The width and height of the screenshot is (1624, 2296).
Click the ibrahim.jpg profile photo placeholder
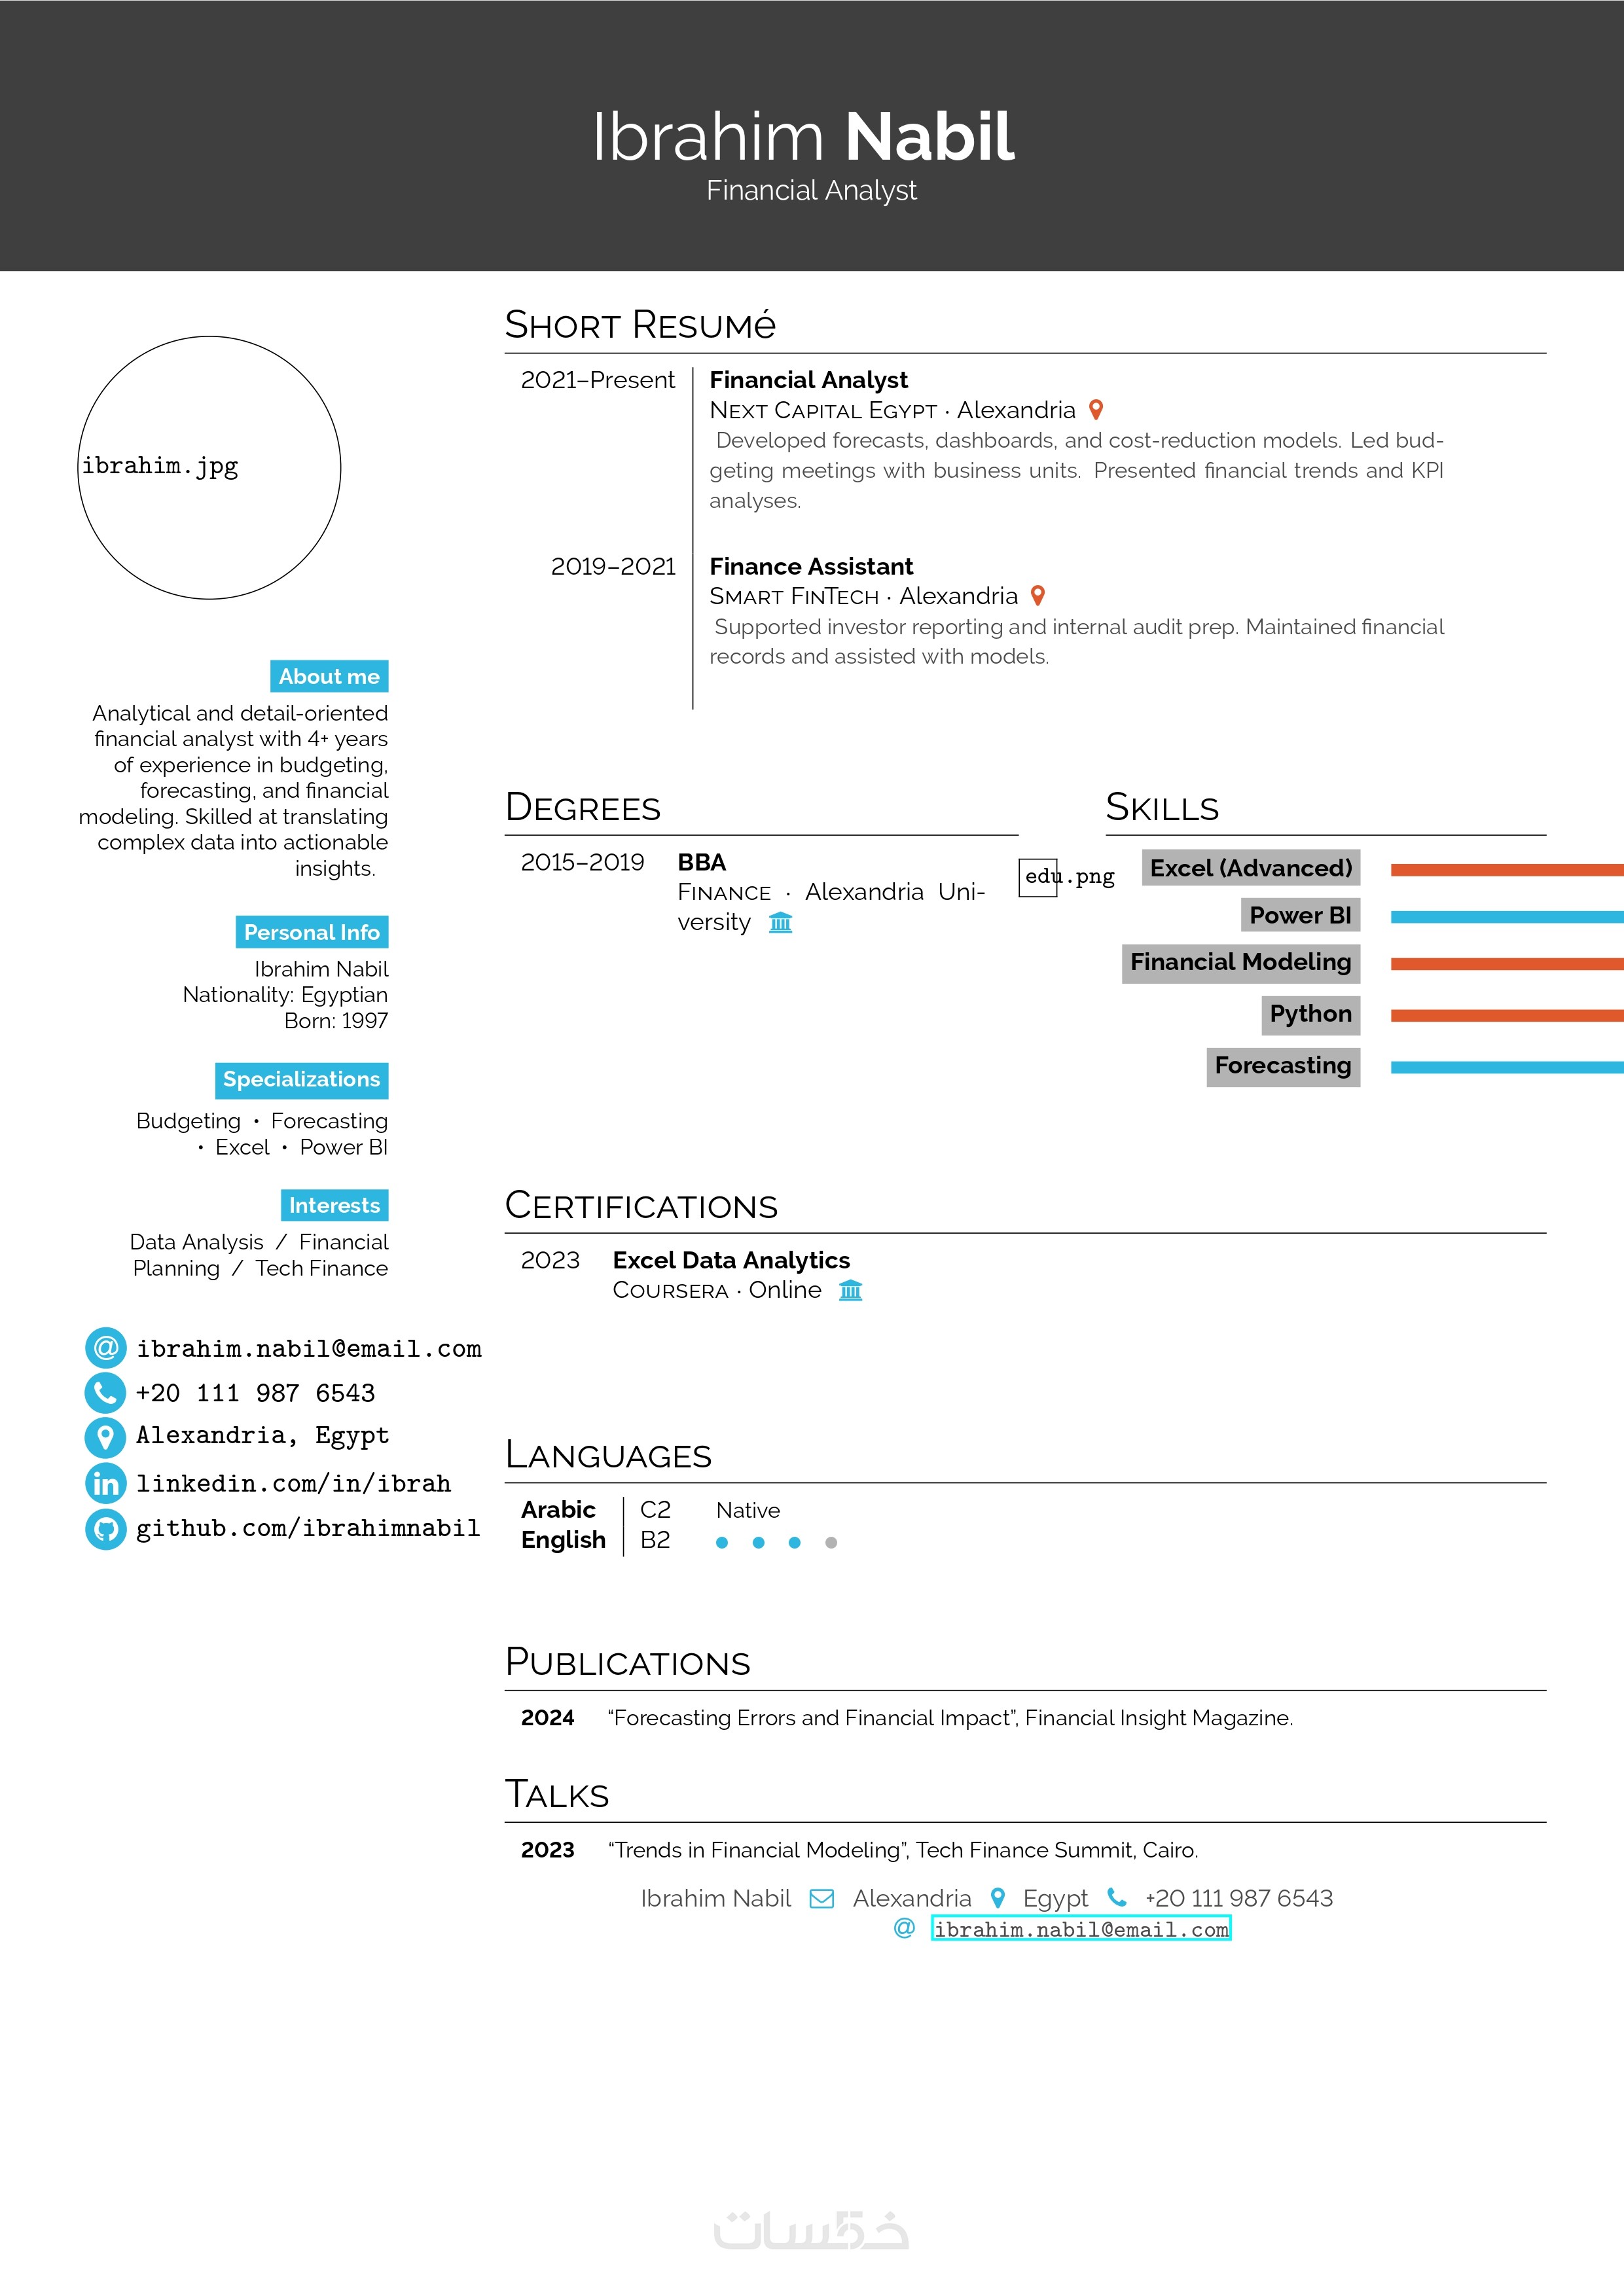click(209, 468)
